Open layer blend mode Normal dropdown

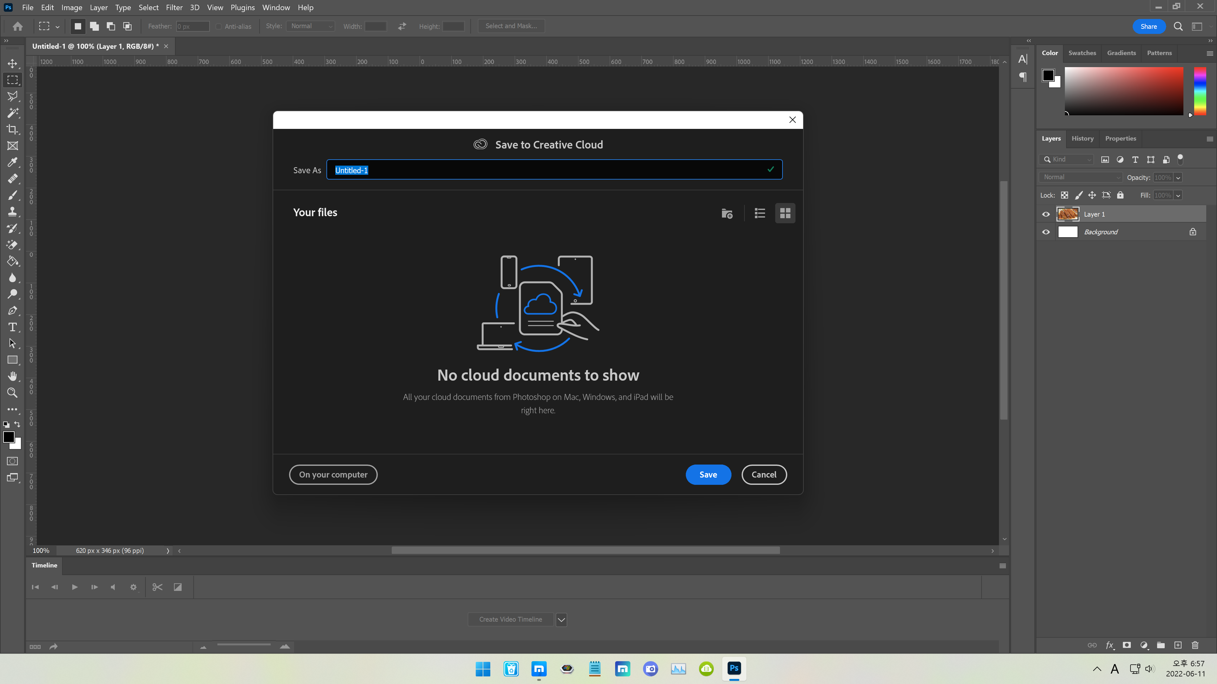tap(1080, 177)
